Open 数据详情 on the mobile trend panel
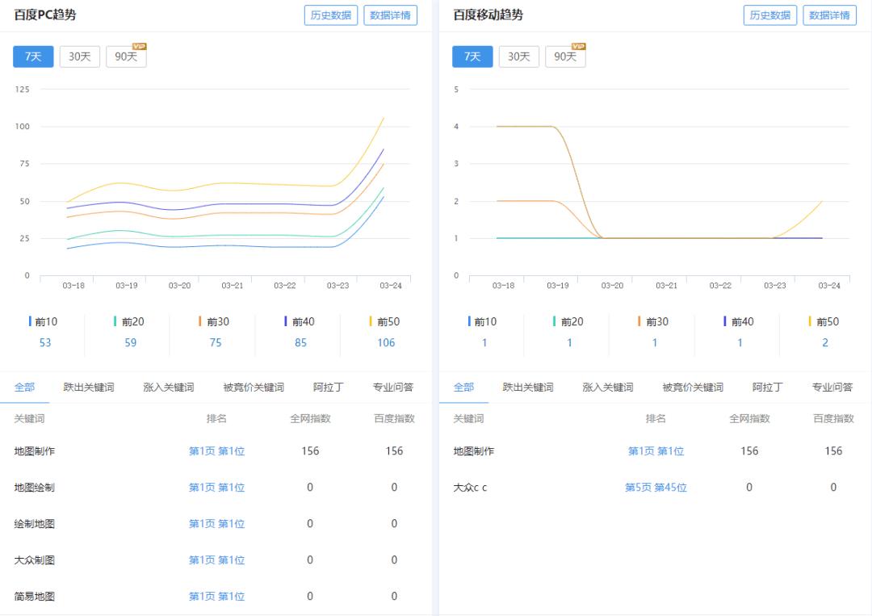The image size is (872, 616). pos(829,15)
